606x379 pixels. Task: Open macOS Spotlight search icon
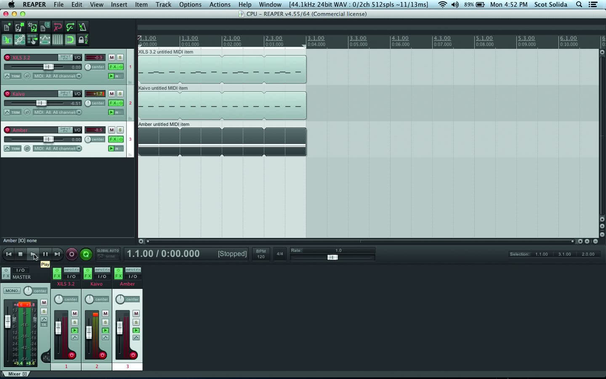point(579,5)
